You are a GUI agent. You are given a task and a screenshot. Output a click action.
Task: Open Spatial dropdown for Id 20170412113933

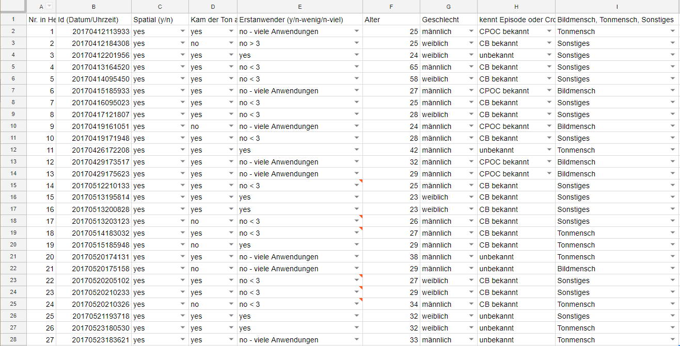[182, 31]
